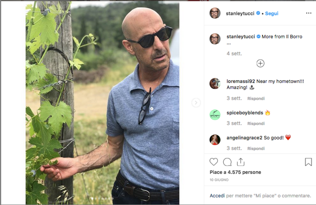
Task: Click the Accedi login link
Action: [x=217, y=196]
